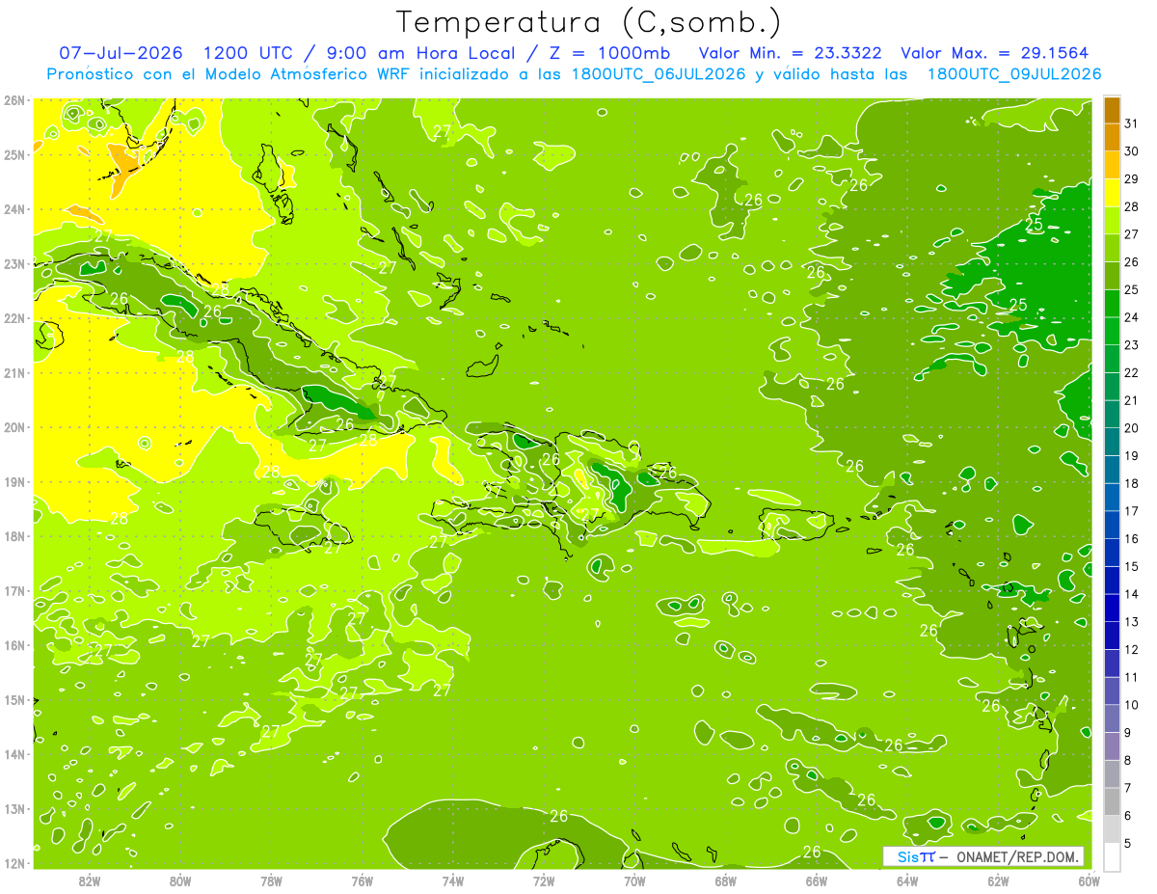1157x894 pixels.
Task: Pick the lime swatch between 27 and 28
Action: click(x=1112, y=221)
